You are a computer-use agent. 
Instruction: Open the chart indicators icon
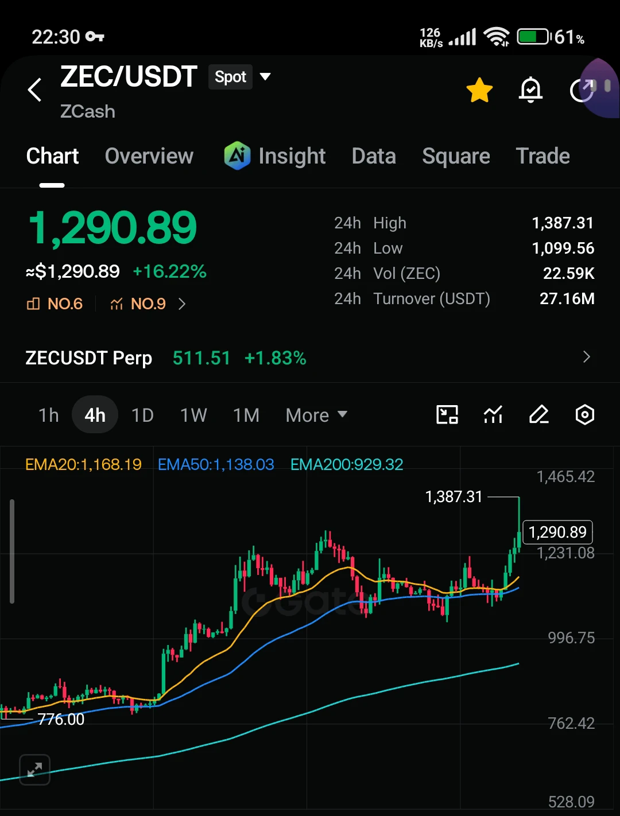pyautogui.click(x=493, y=414)
